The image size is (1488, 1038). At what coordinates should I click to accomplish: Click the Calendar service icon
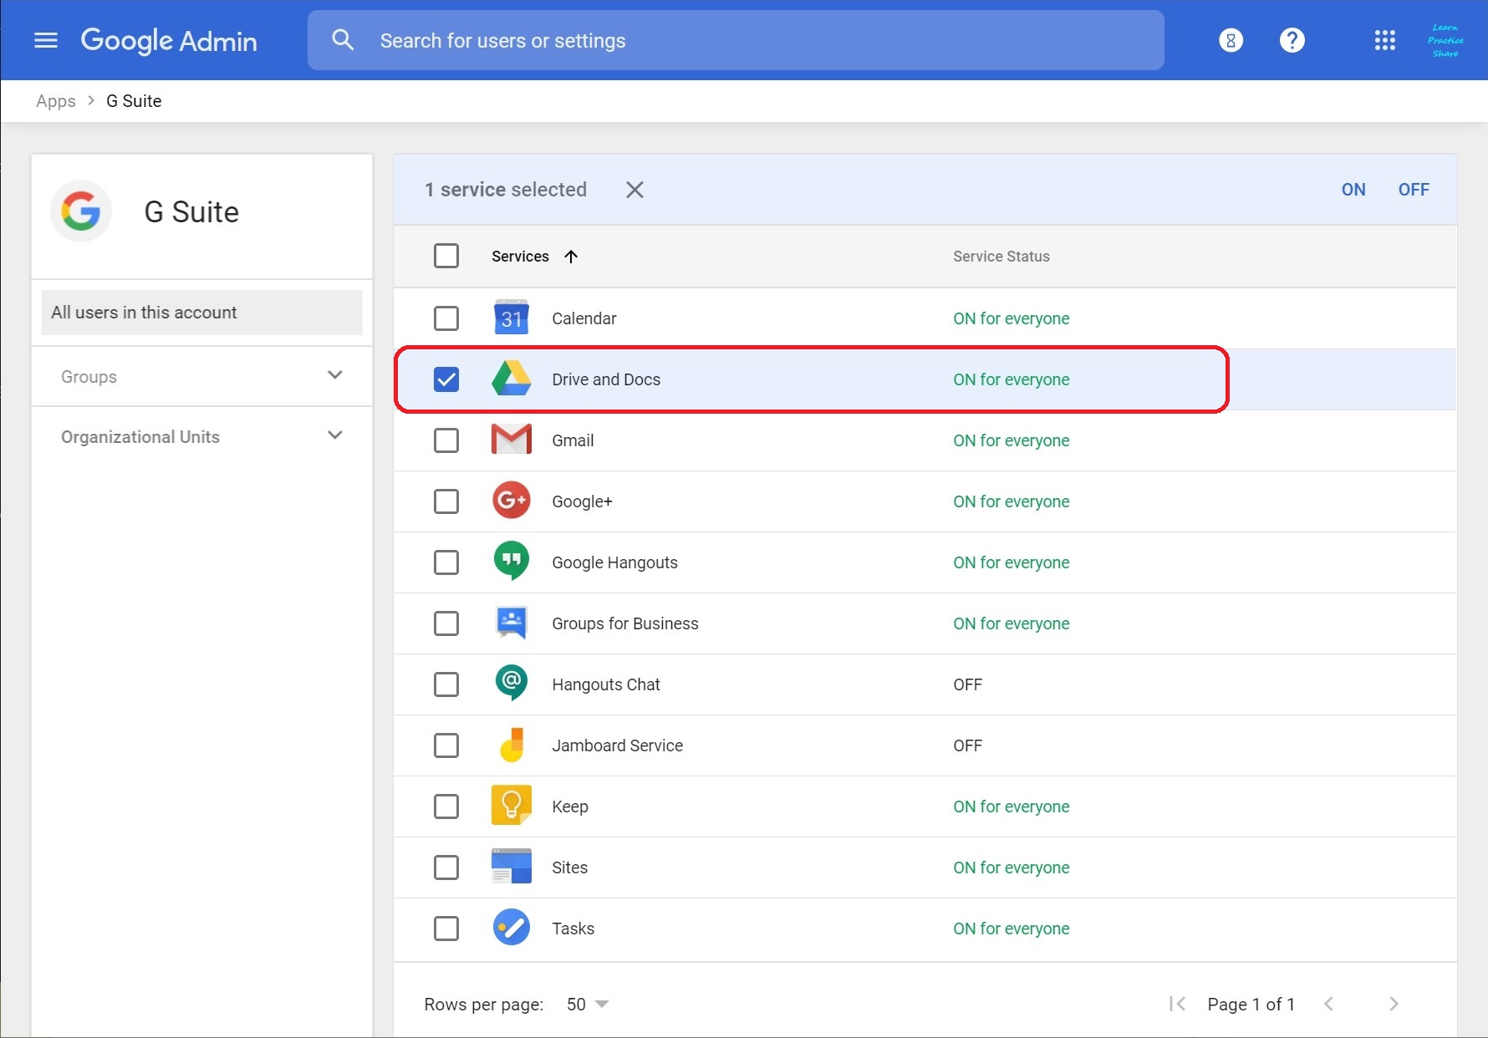pos(512,318)
